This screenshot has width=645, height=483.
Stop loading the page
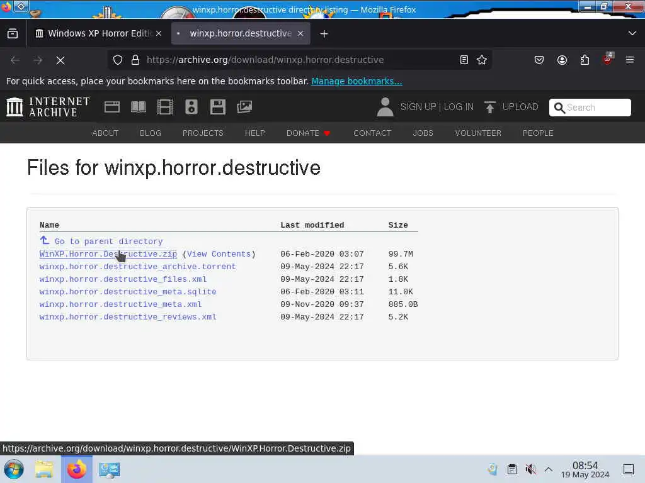click(60, 60)
